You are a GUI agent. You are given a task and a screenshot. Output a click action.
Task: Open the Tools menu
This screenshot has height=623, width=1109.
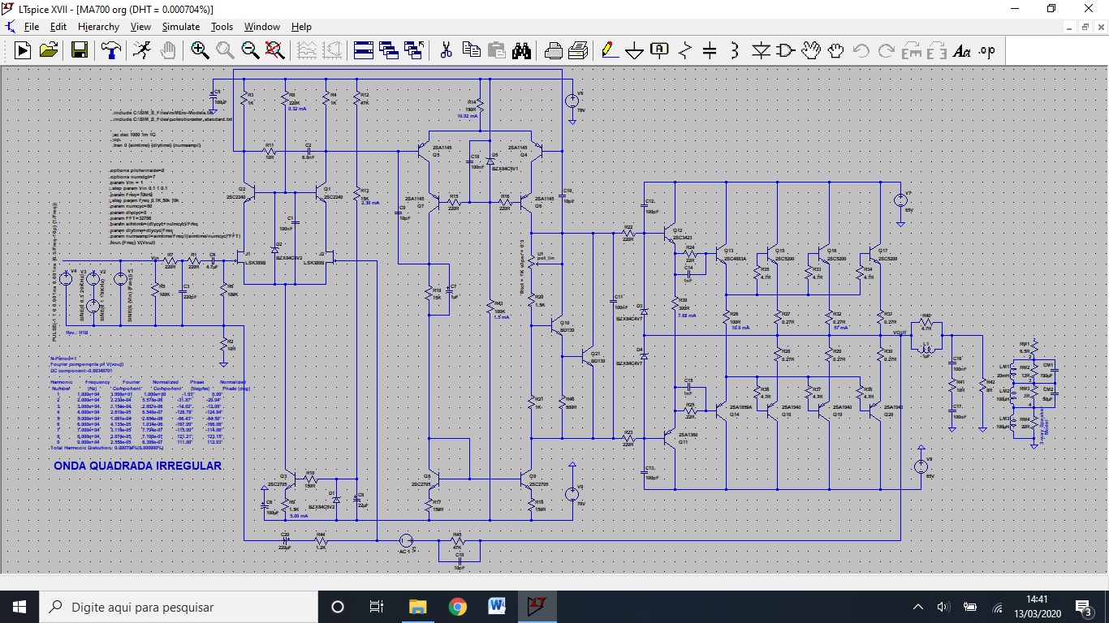pos(222,27)
